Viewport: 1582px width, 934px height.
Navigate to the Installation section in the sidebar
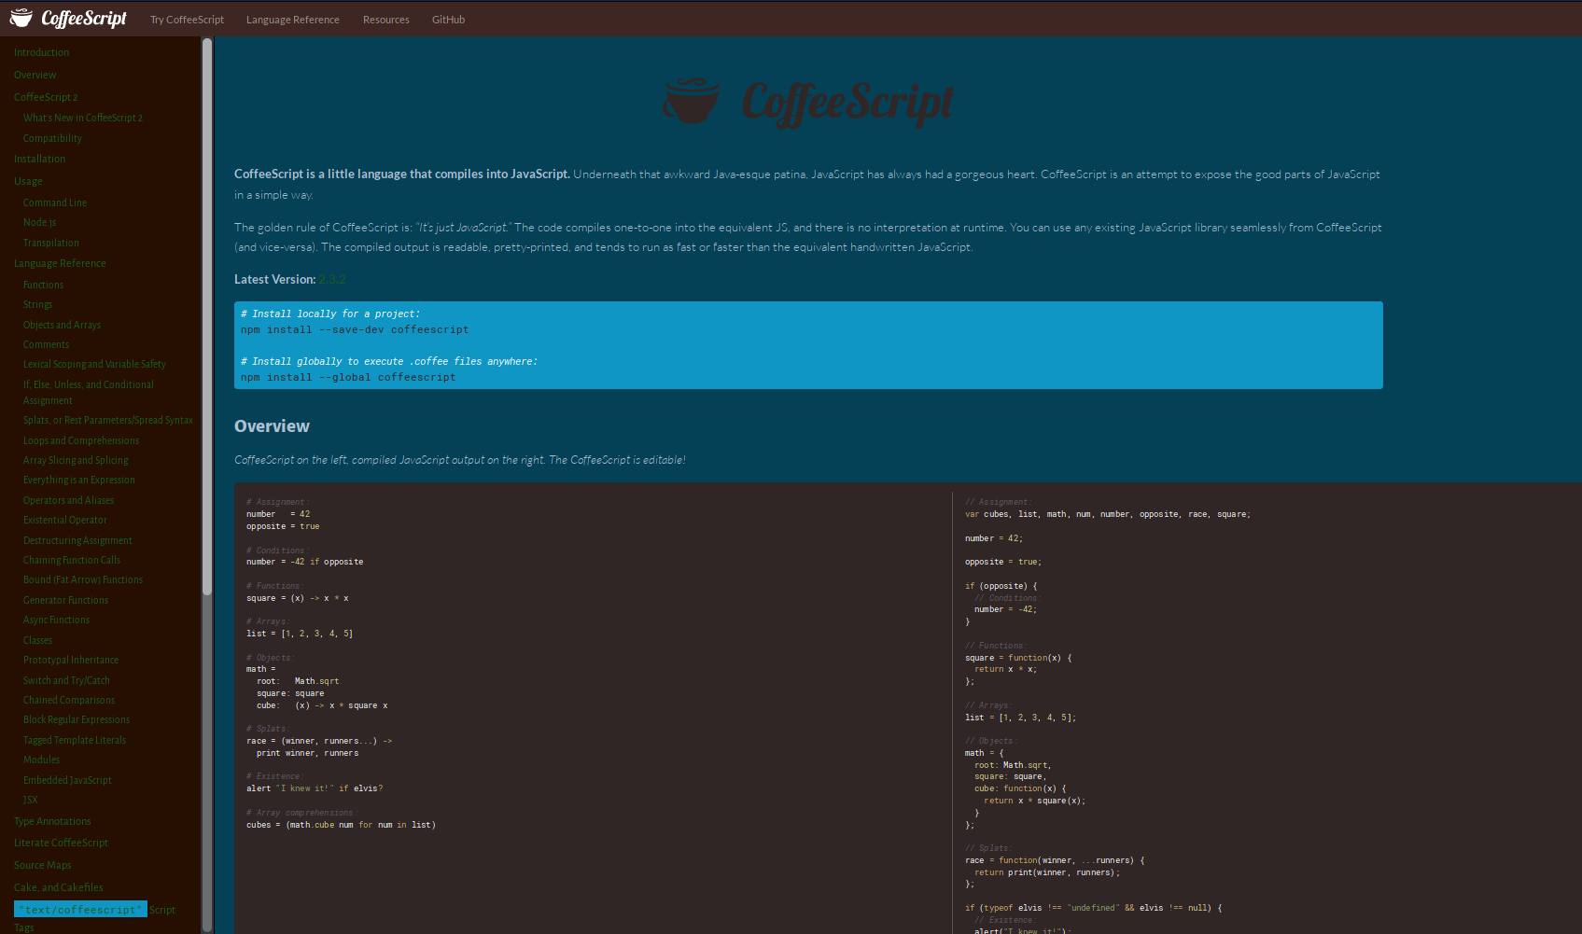click(39, 159)
